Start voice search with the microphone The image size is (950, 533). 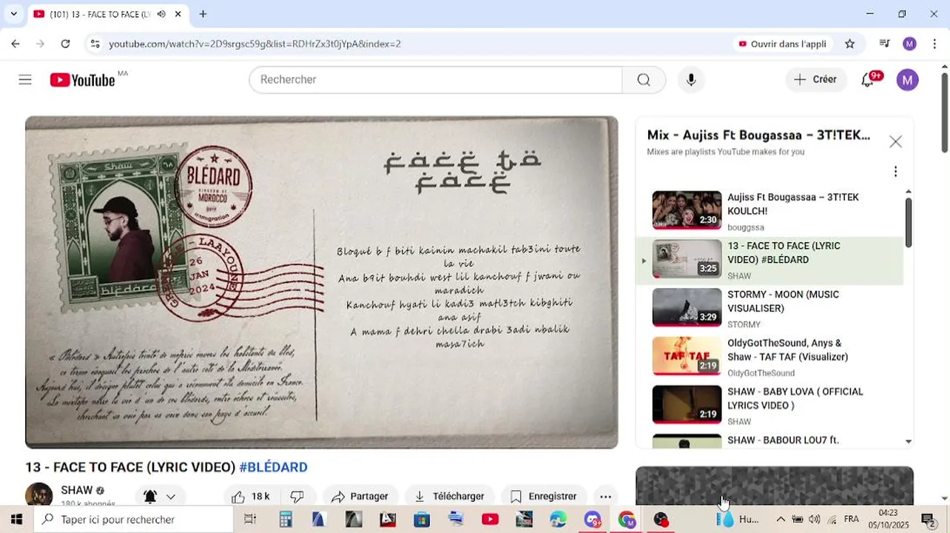coord(691,80)
